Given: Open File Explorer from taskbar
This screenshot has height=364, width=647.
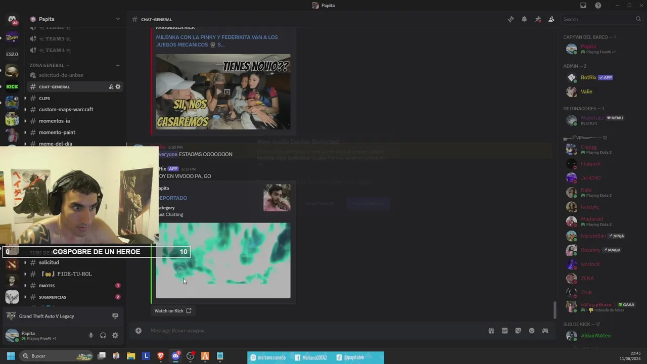Looking at the screenshot, I should (131, 356).
